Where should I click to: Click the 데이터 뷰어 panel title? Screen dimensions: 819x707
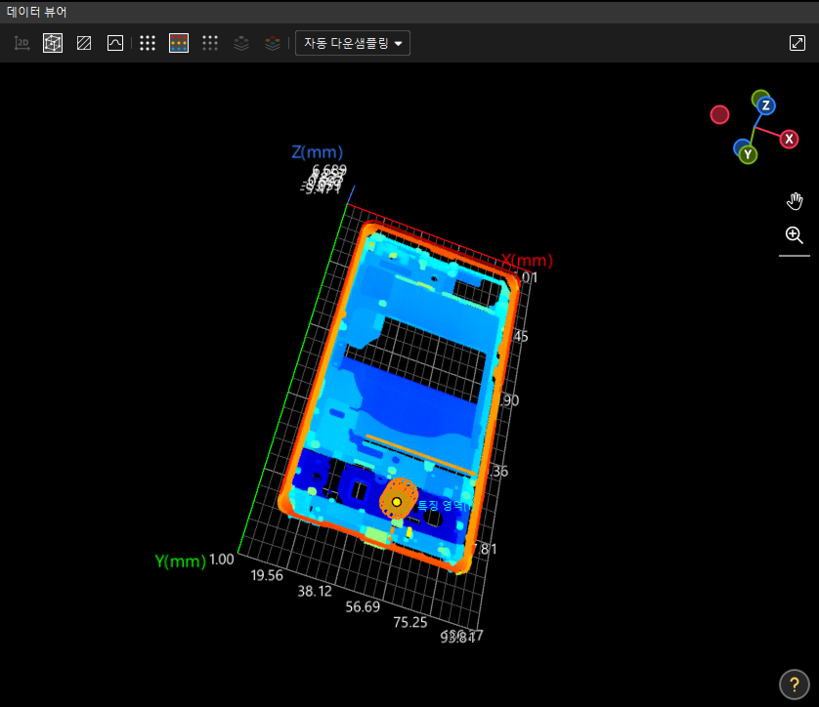pyautogui.click(x=36, y=12)
